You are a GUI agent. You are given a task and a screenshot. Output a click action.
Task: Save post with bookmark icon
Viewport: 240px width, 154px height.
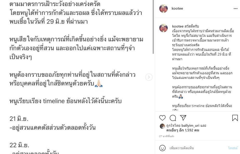click(235, 118)
